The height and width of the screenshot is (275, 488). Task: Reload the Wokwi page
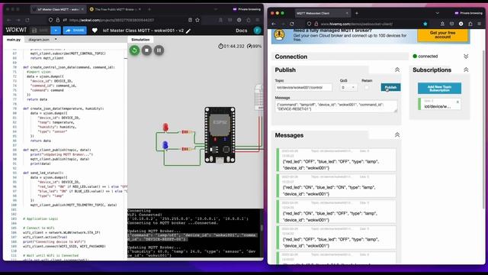coord(27,20)
